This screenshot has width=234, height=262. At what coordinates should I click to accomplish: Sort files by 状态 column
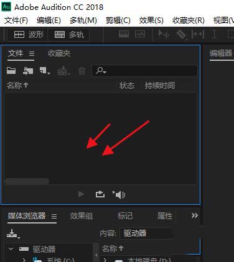point(127,86)
